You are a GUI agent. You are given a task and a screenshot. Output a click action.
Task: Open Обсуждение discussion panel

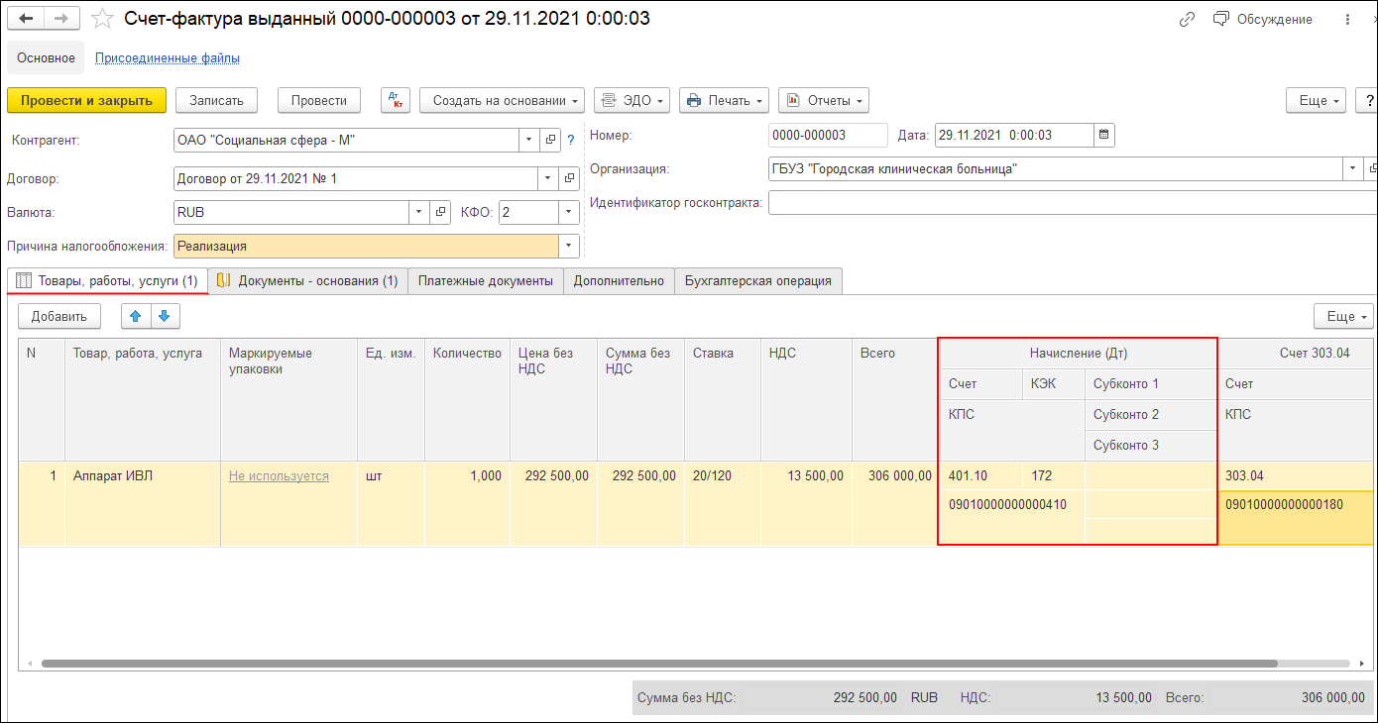coord(1263,19)
